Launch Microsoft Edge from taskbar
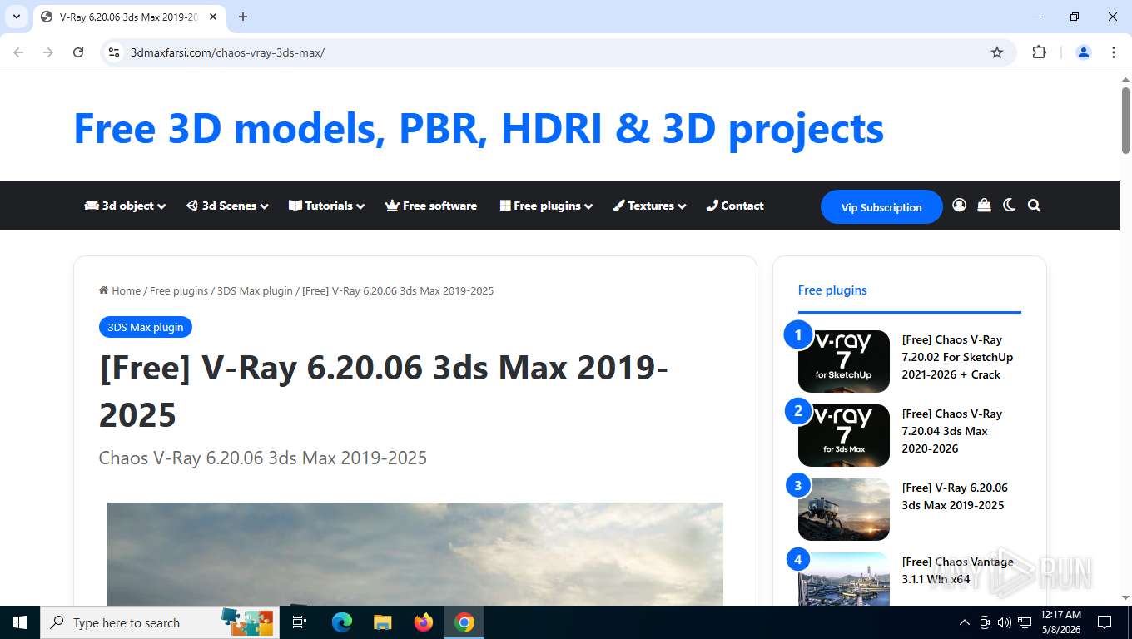This screenshot has width=1132, height=639. [342, 622]
